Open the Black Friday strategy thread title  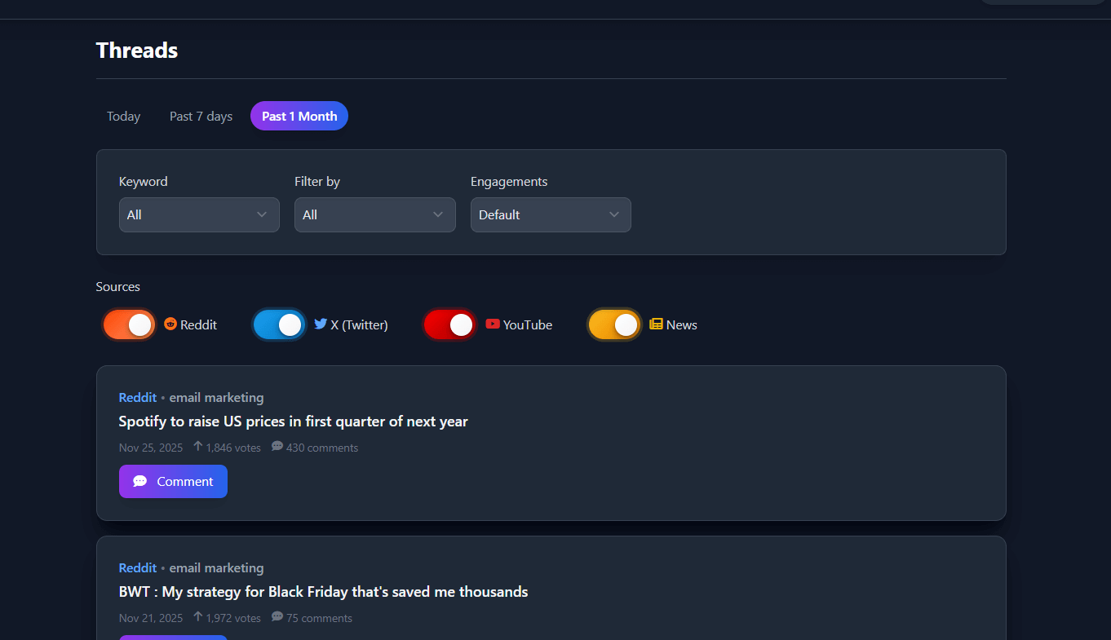323,592
